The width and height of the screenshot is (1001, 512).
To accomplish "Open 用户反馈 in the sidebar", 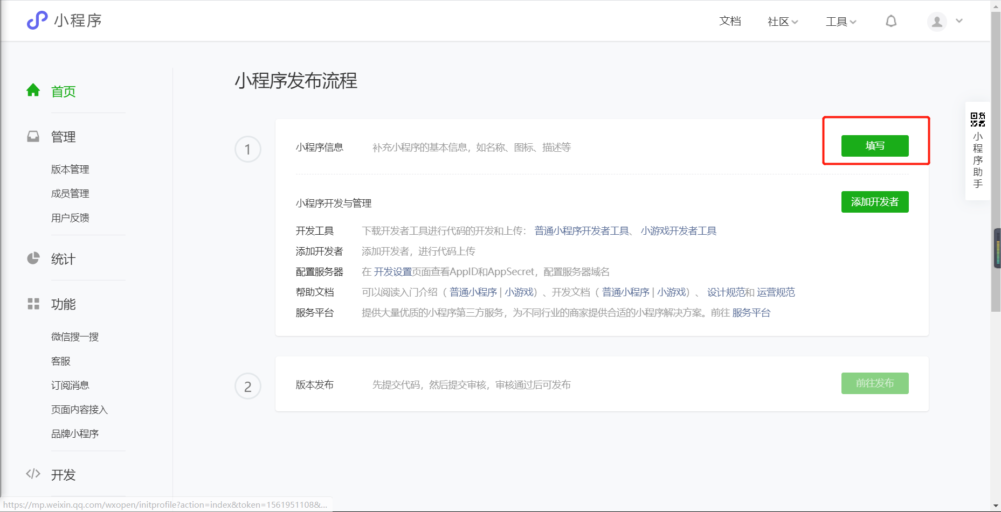I will click(70, 218).
